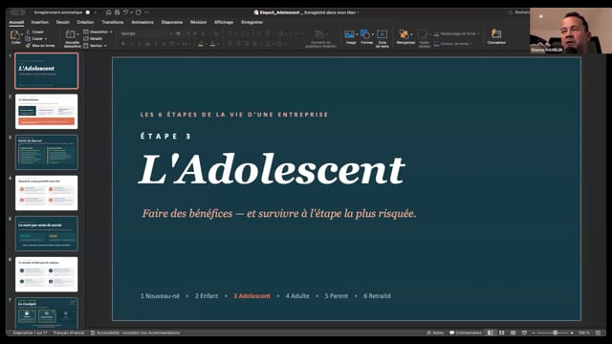Undo with the title bar arrow
The height and width of the screenshot is (344, 612).
point(125,12)
